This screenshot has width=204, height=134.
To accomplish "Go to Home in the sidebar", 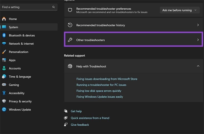I will (x=13, y=19).
